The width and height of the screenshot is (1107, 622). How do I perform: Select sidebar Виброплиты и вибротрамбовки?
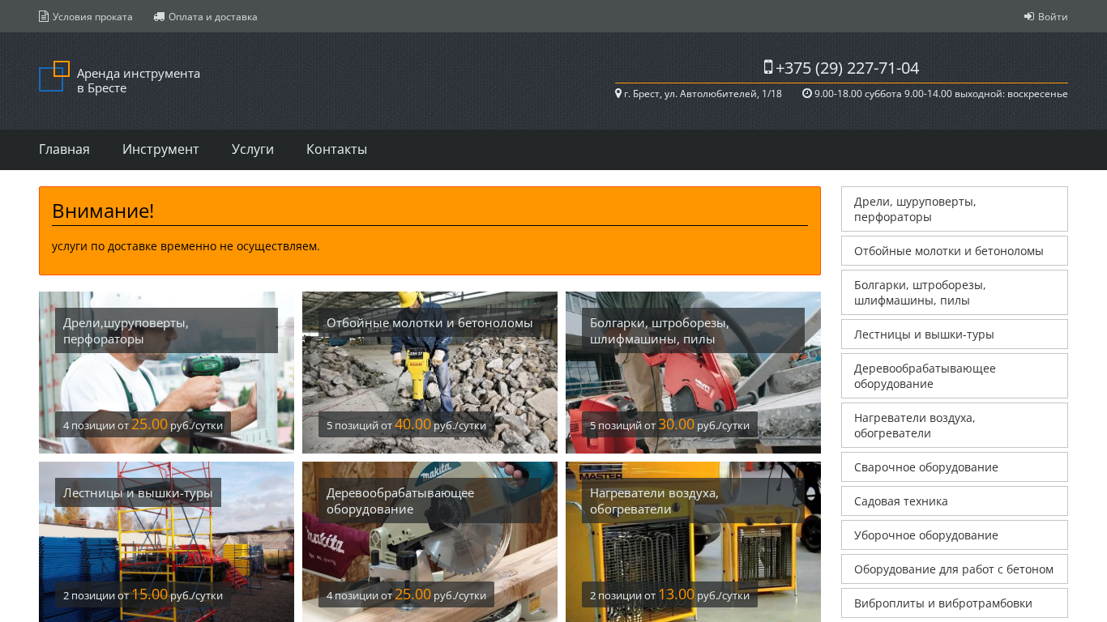point(955,603)
